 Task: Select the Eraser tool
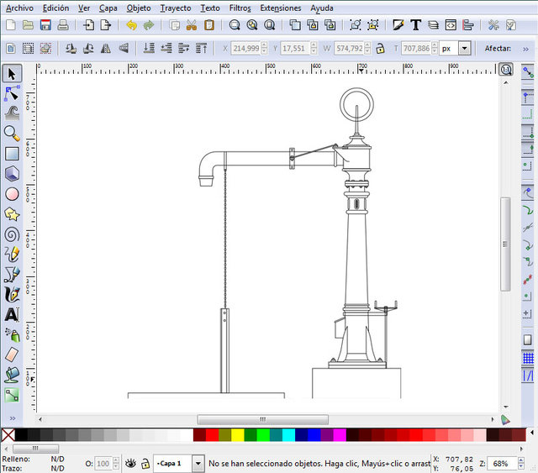[x=12, y=355]
